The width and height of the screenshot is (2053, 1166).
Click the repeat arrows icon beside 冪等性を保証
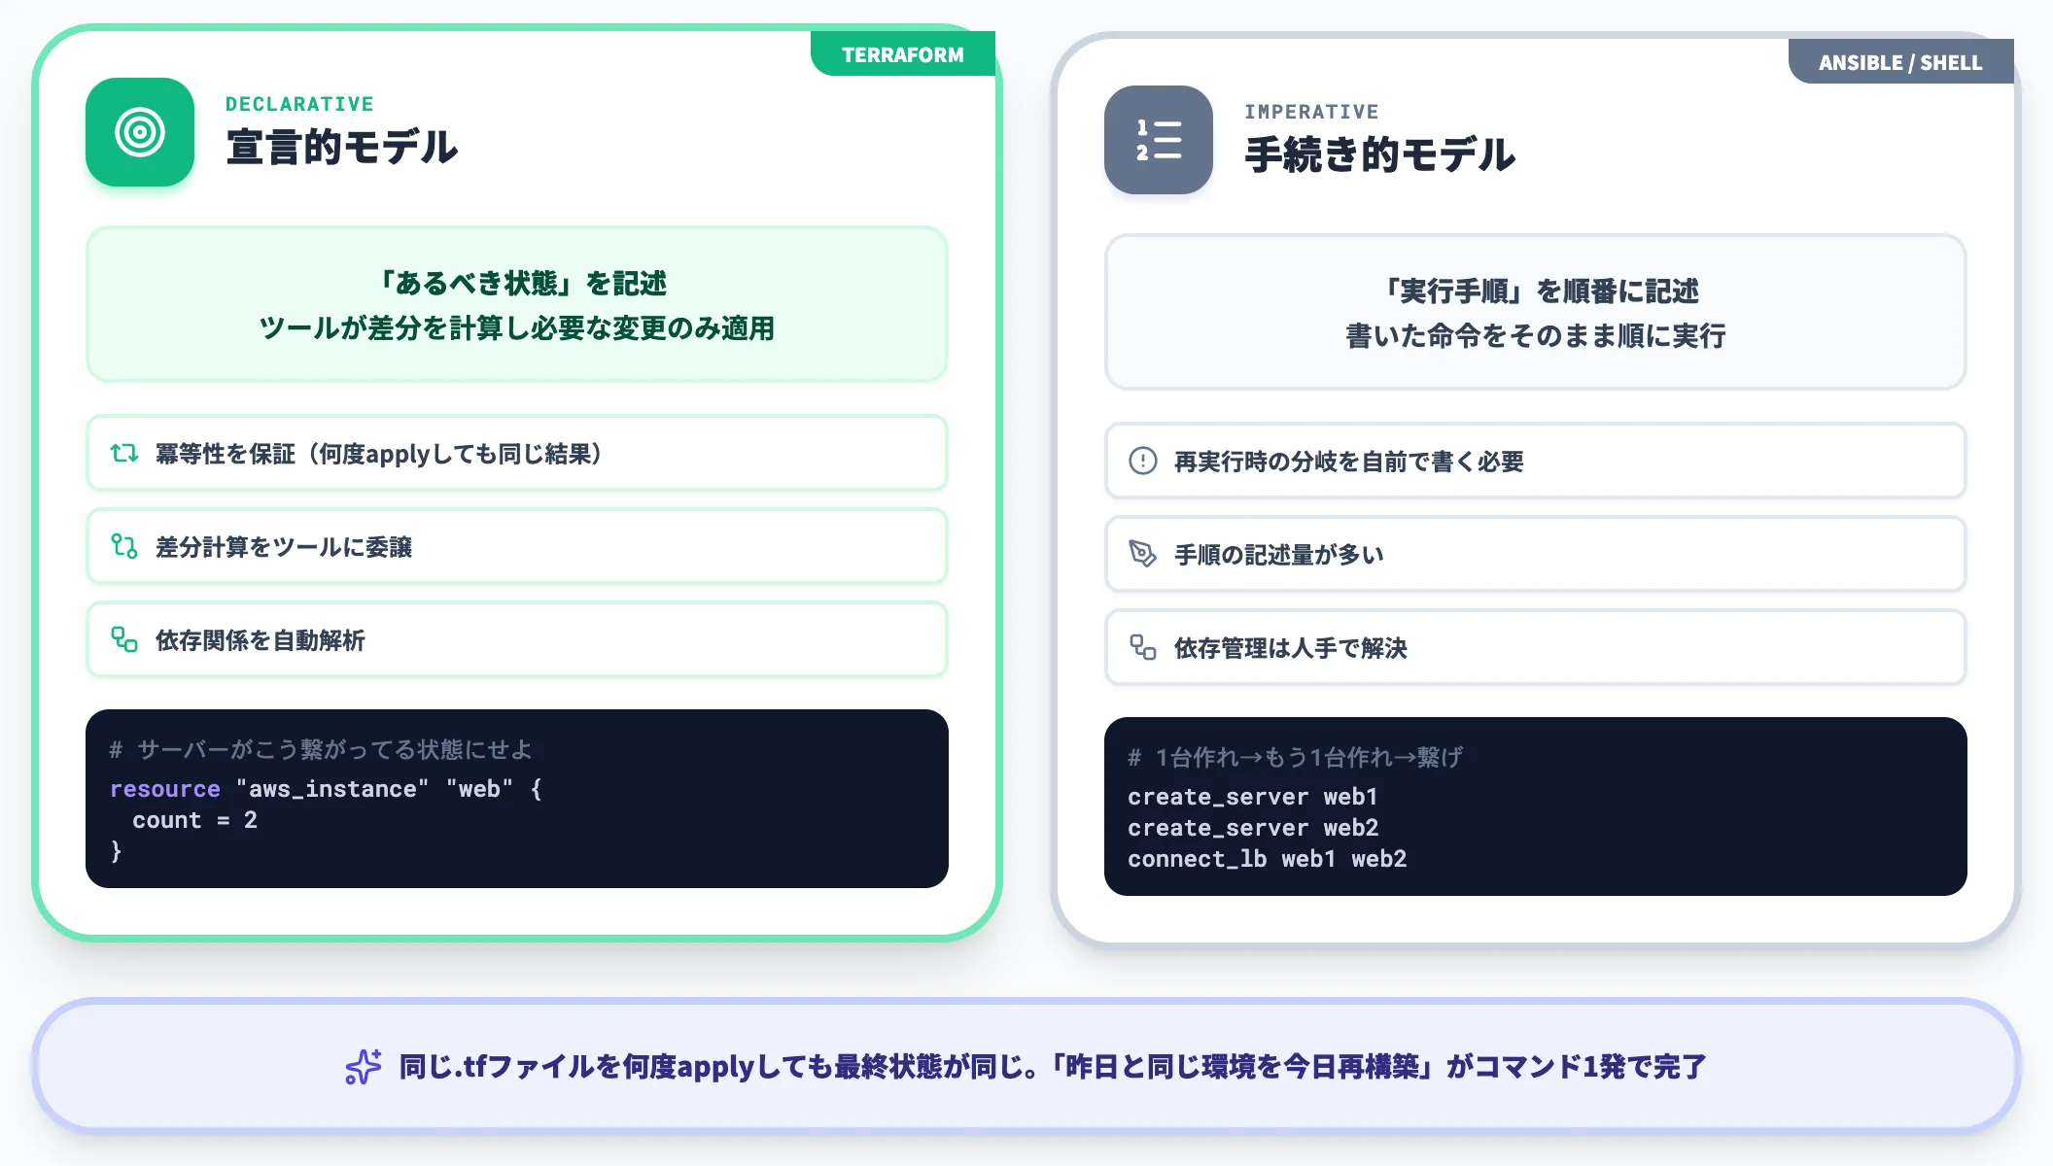[x=124, y=454]
